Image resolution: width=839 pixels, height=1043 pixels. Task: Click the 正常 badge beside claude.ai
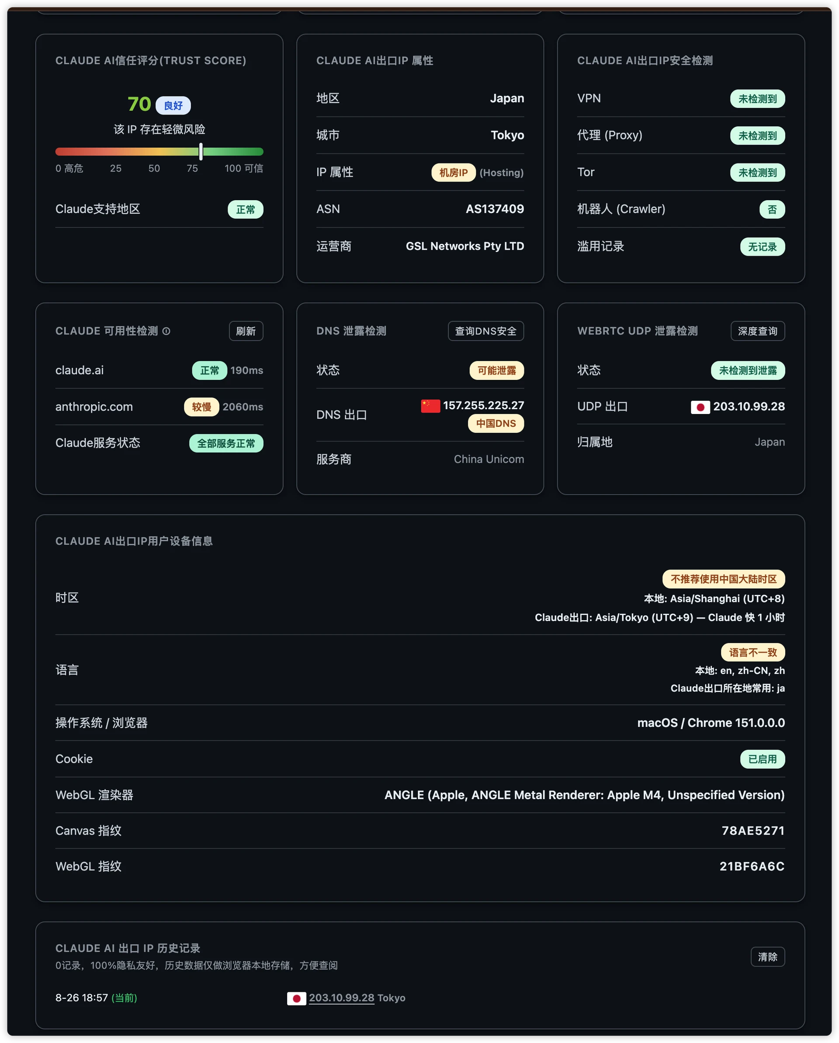[209, 371]
